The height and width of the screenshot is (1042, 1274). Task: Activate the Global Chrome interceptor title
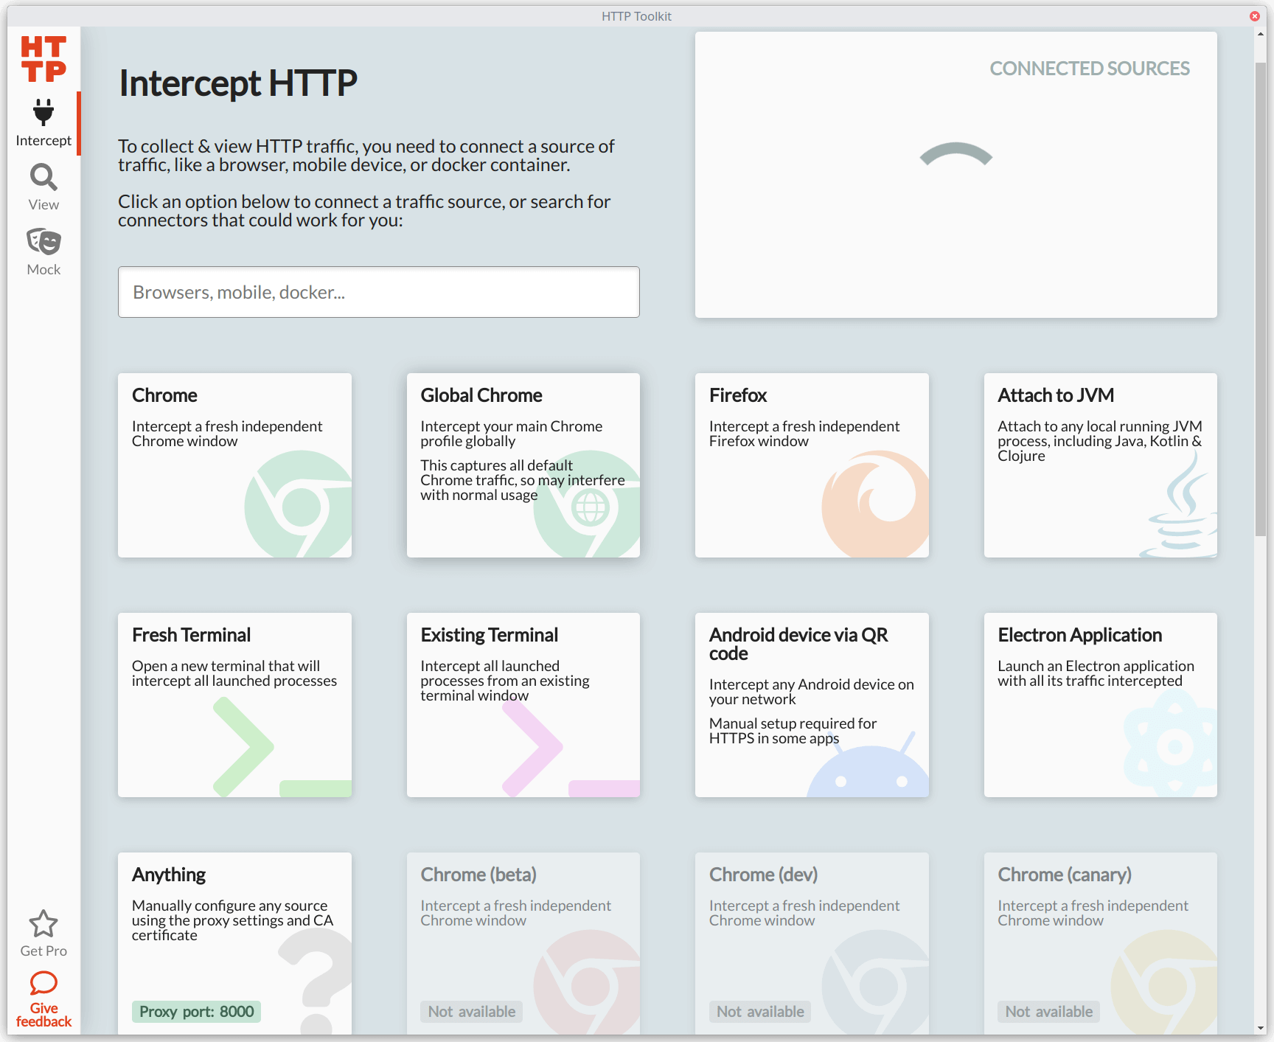point(481,395)
